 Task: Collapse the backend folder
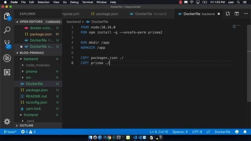tap(21, 59)
